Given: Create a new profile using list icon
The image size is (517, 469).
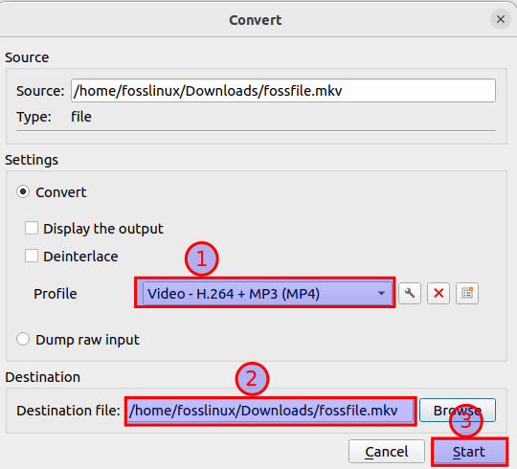Looking at the screenshot, I should (x=467, y=293).
